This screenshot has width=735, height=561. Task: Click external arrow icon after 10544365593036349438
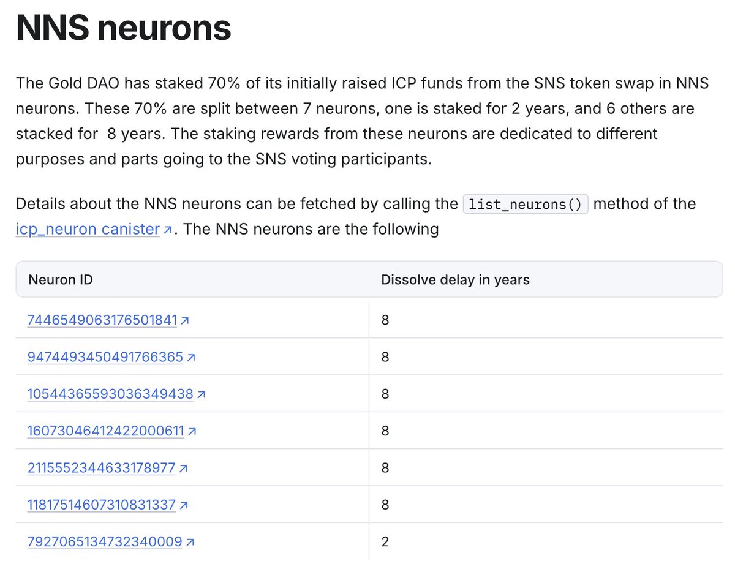pyautogui.click(x=202, y=394)
